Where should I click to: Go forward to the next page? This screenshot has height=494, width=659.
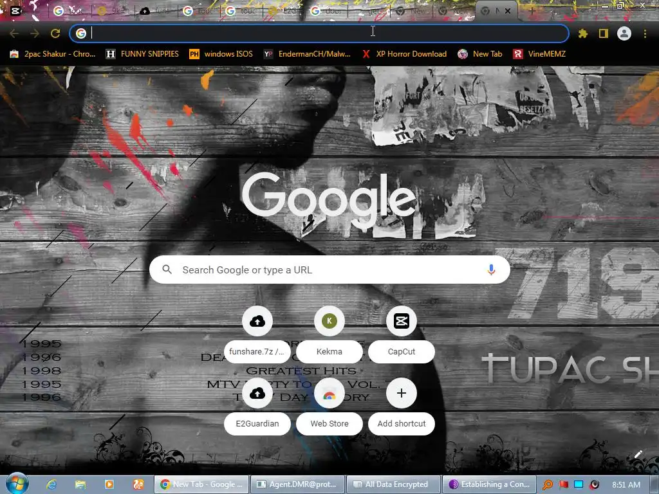tap(35, 33)
